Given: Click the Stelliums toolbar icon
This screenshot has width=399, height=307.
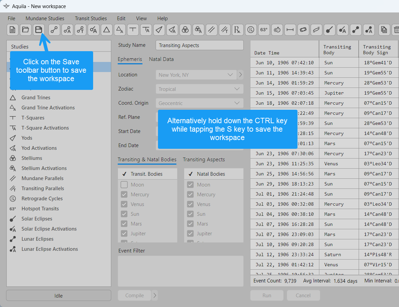Looking at the screenshot, I should [x=185, y=30].
